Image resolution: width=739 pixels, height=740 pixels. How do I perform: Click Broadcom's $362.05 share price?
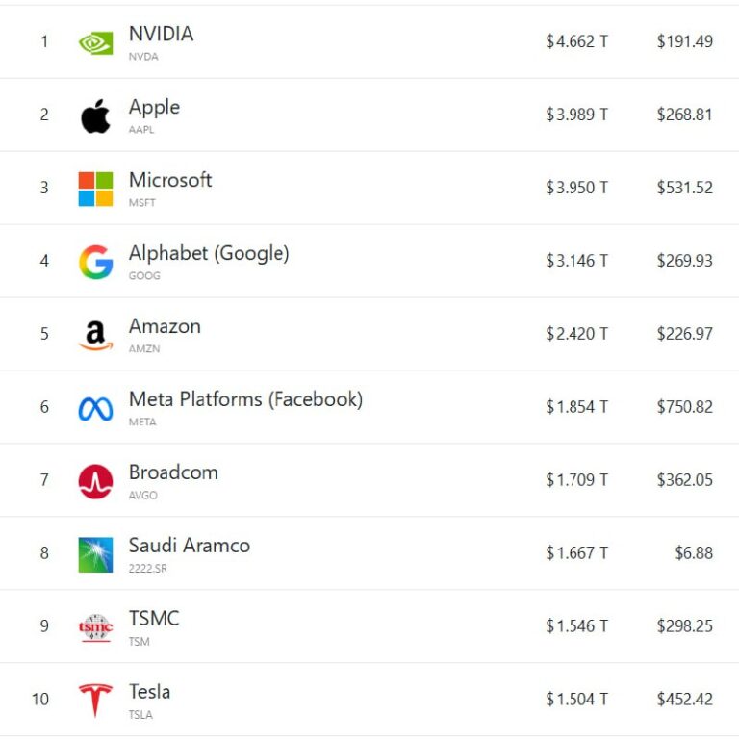coord(684,480)
